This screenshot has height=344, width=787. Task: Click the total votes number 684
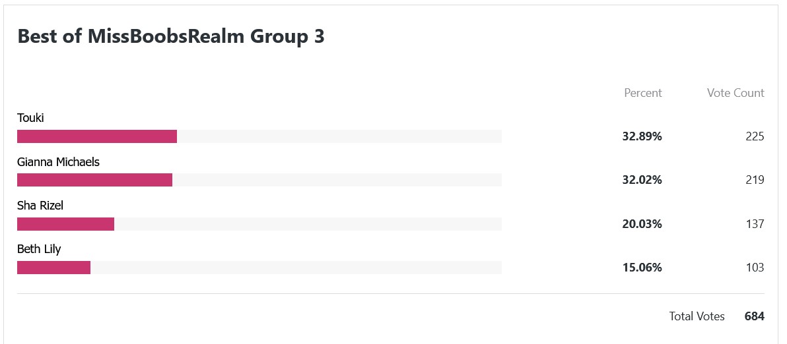point(754,316)
